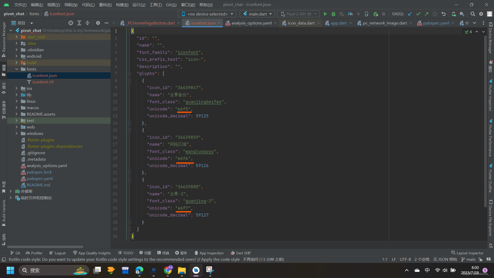The height and width of the screenshot is (278, 494).
Task: Open the main.dart run configuration dropdown
Action: pyautogui.click(x=257, y=14)
